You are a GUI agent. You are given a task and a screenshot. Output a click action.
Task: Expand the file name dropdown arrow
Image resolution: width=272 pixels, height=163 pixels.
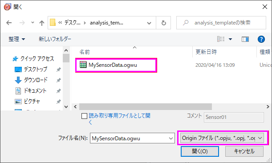(171, 138)
